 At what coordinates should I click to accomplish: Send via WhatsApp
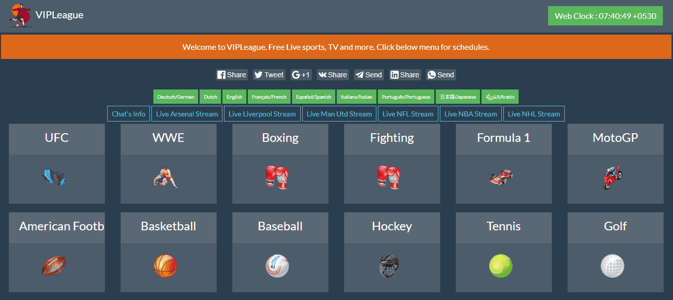pos(441,75)
